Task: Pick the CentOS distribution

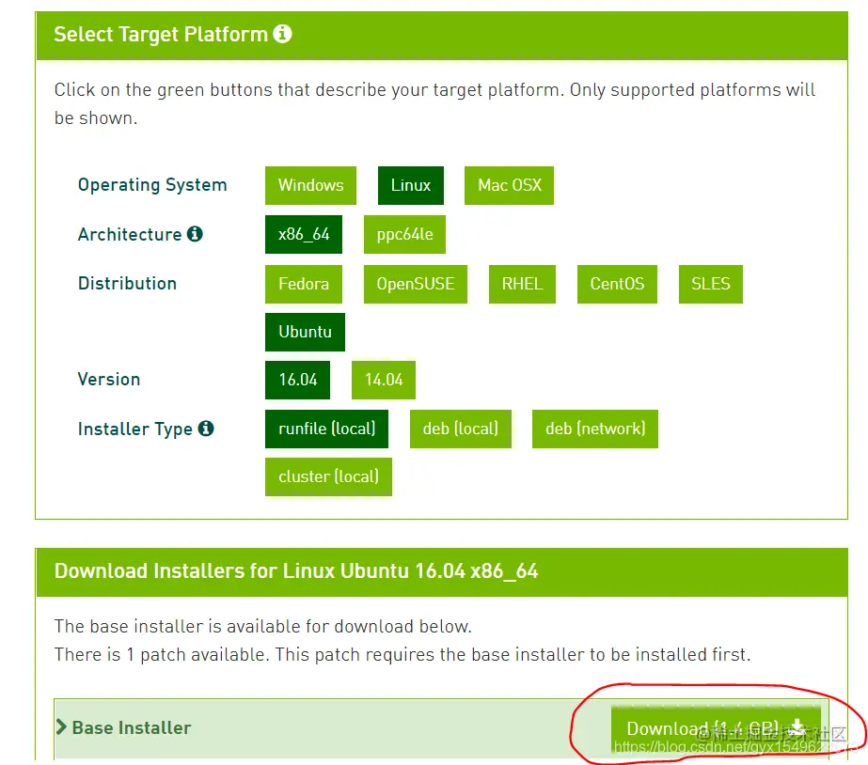Action: (x=617, y=284)
